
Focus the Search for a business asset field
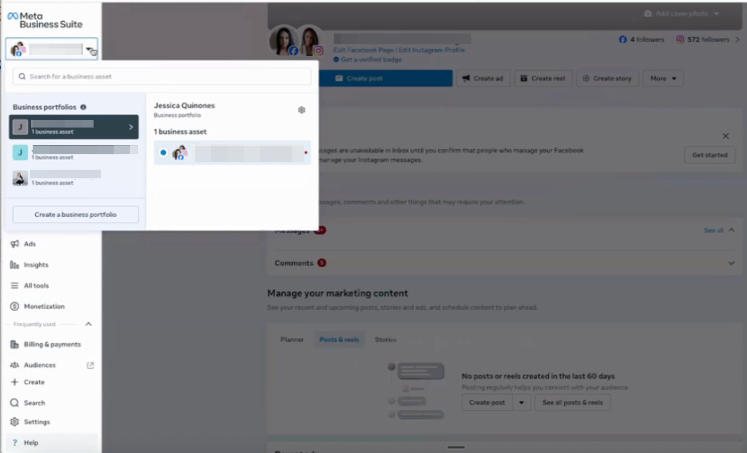[x=162, y=77]
